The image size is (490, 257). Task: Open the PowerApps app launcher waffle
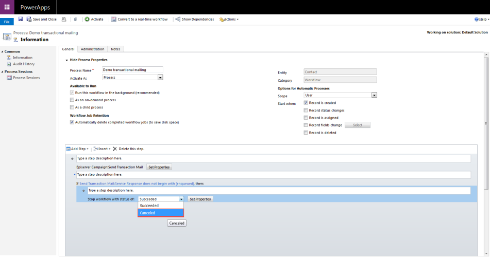(x=7, y=7)
